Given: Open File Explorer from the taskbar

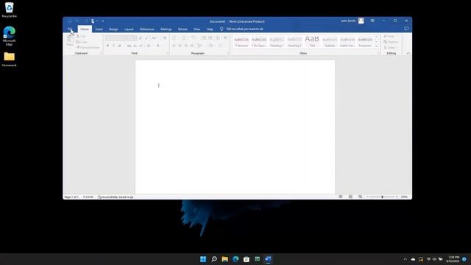Looking at the screenshot, I should [224, 259].
